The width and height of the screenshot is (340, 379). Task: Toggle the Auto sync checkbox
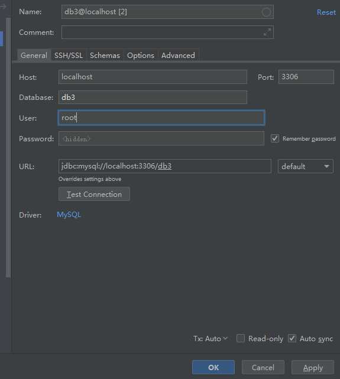coord(292,338)
